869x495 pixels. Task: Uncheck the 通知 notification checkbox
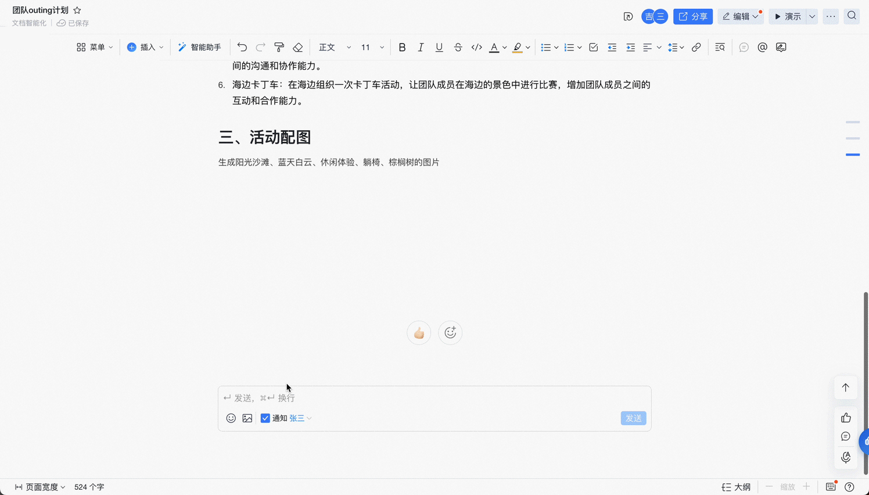(265, 418)
